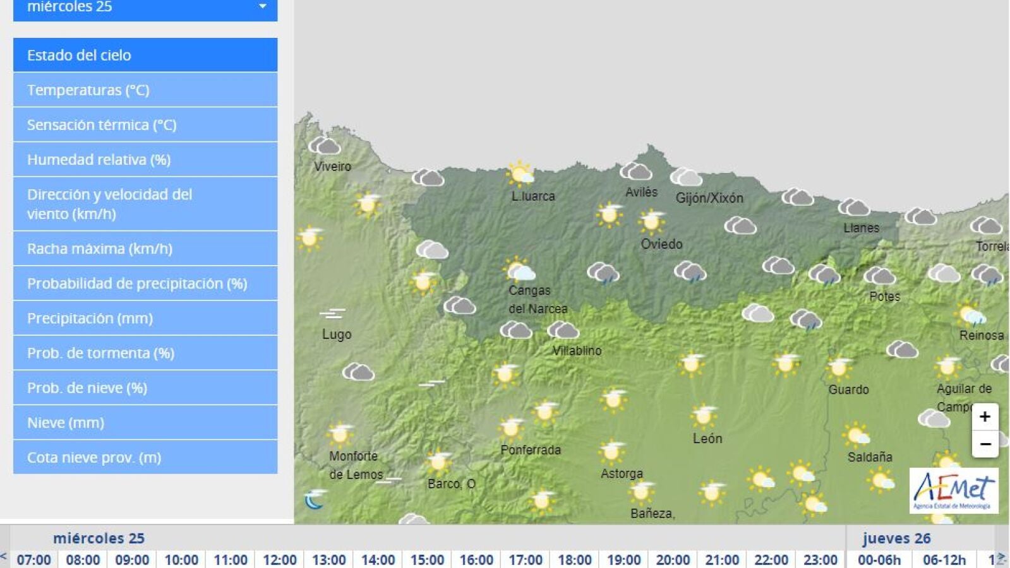Click the map zoom out minus button

click(984, 444)
